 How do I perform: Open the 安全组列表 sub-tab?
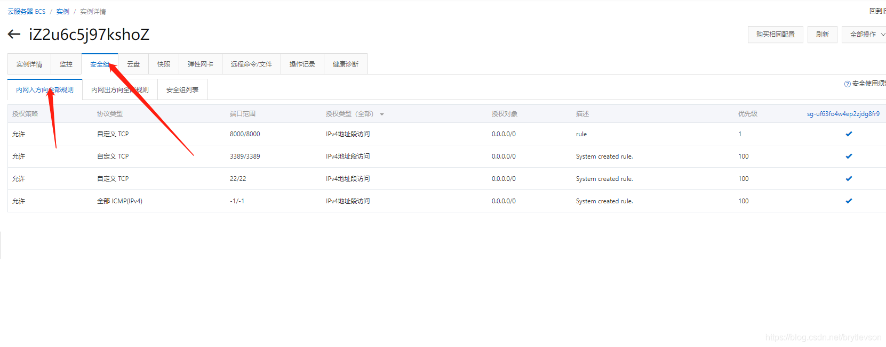point(182,90)
